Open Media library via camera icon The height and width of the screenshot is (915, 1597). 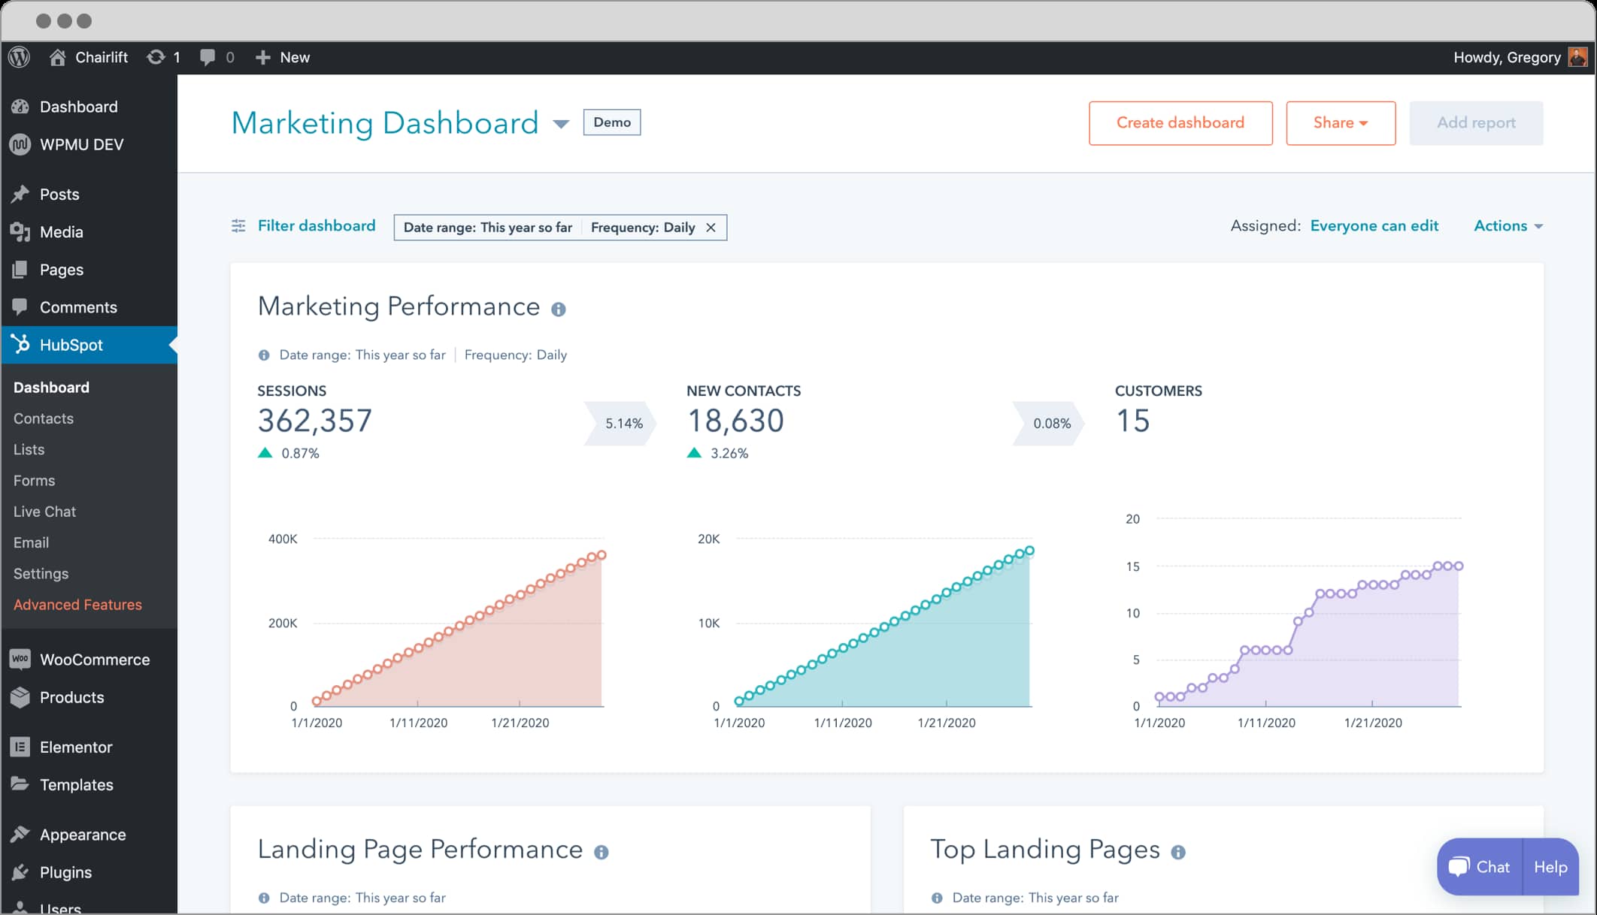[20, 231]
